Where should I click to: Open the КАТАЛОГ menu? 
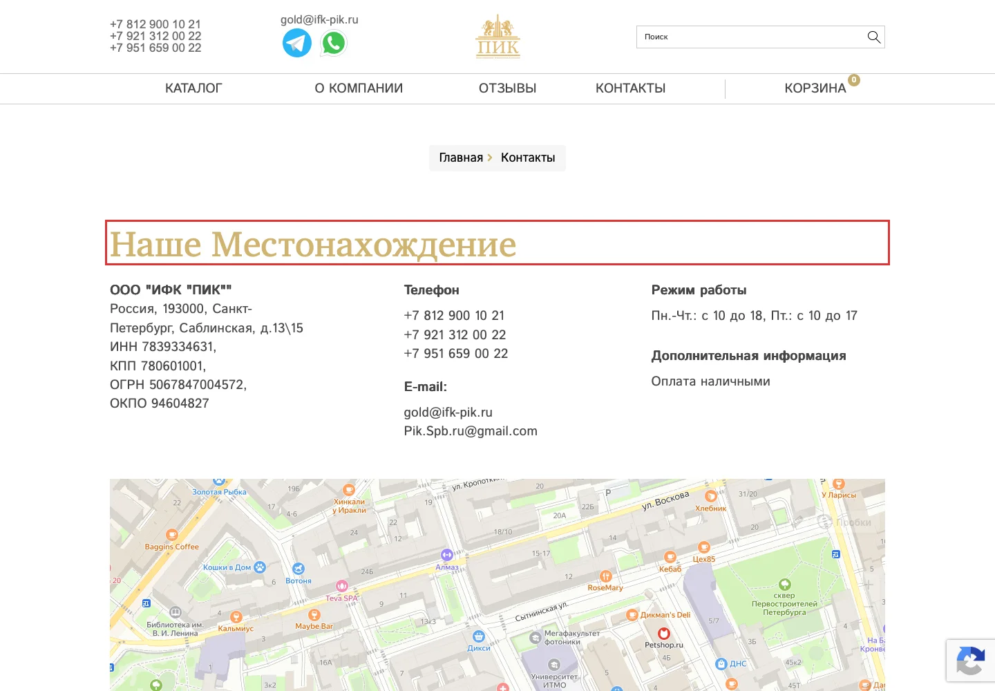(x=193, y=88)
